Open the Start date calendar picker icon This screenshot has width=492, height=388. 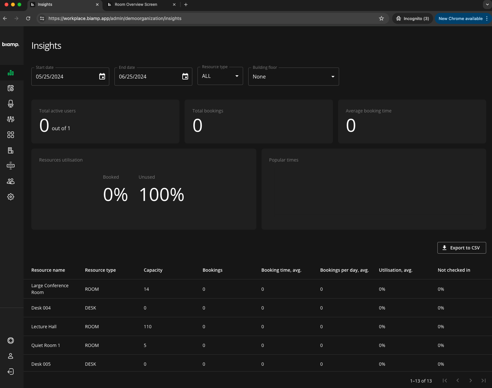tap(102, 77)
